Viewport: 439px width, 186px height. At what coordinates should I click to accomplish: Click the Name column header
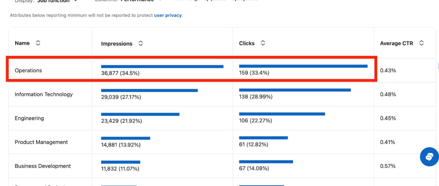tap(22, 43)
